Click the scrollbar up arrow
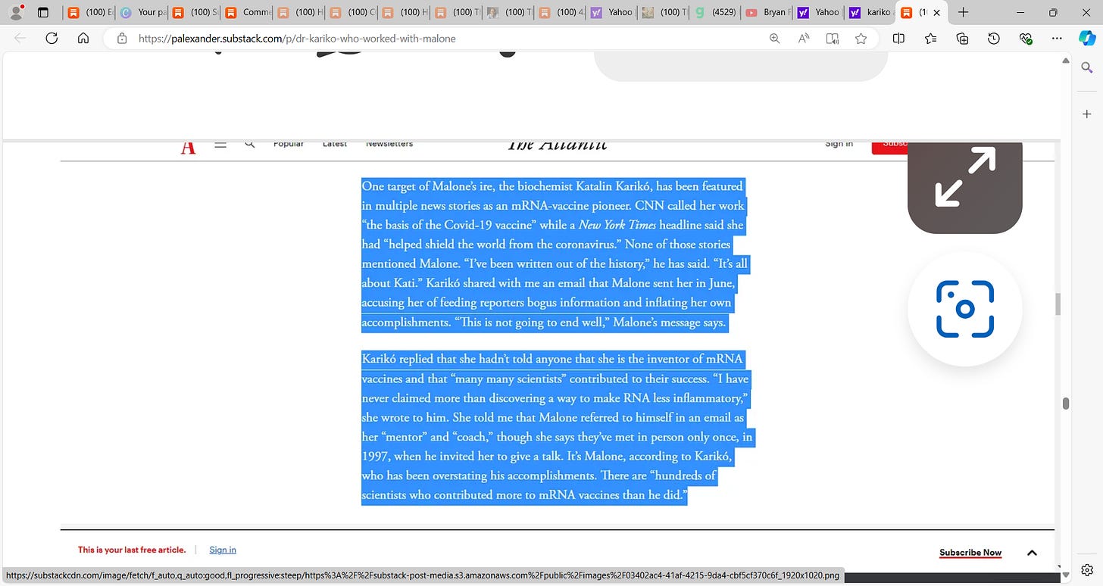This screenshot has height=586, width=1103. 1065,61
